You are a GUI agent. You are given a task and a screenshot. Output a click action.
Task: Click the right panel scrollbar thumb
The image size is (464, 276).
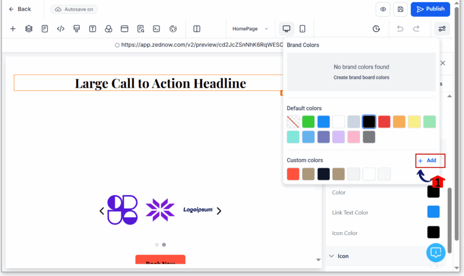click(449, 220)
